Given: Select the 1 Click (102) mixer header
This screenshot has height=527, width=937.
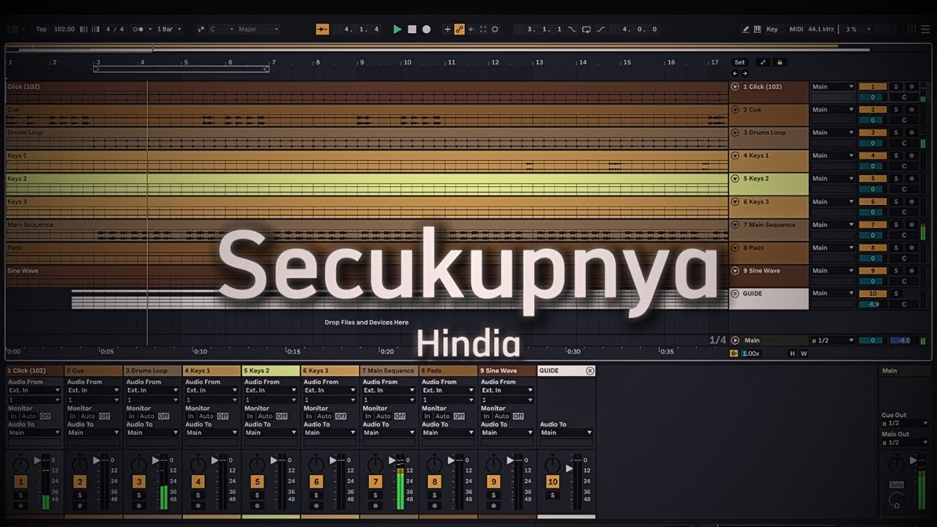Looking at the screenshot, I should pos(34,371).
